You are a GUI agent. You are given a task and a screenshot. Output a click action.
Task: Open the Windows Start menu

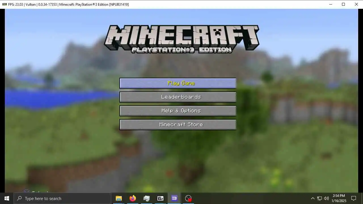click(7, 198)
